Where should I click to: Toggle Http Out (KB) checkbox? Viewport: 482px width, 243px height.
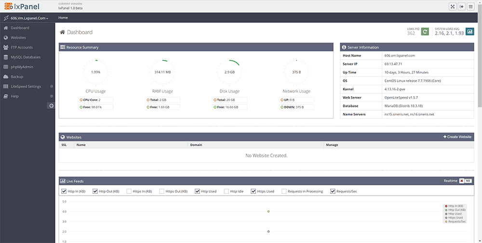pyautogui.click(x=95, y=191)
